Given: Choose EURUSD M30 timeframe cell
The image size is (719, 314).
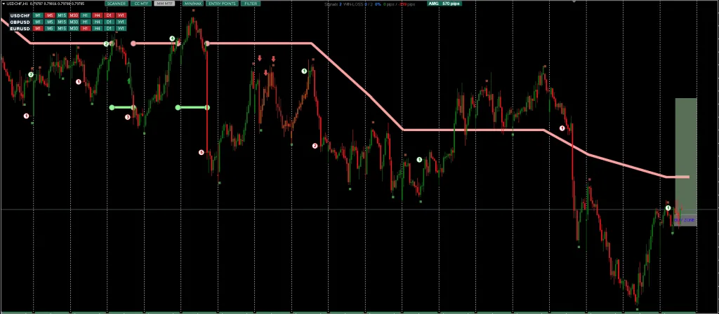Looking at the screenshot, I should (74, 28).
